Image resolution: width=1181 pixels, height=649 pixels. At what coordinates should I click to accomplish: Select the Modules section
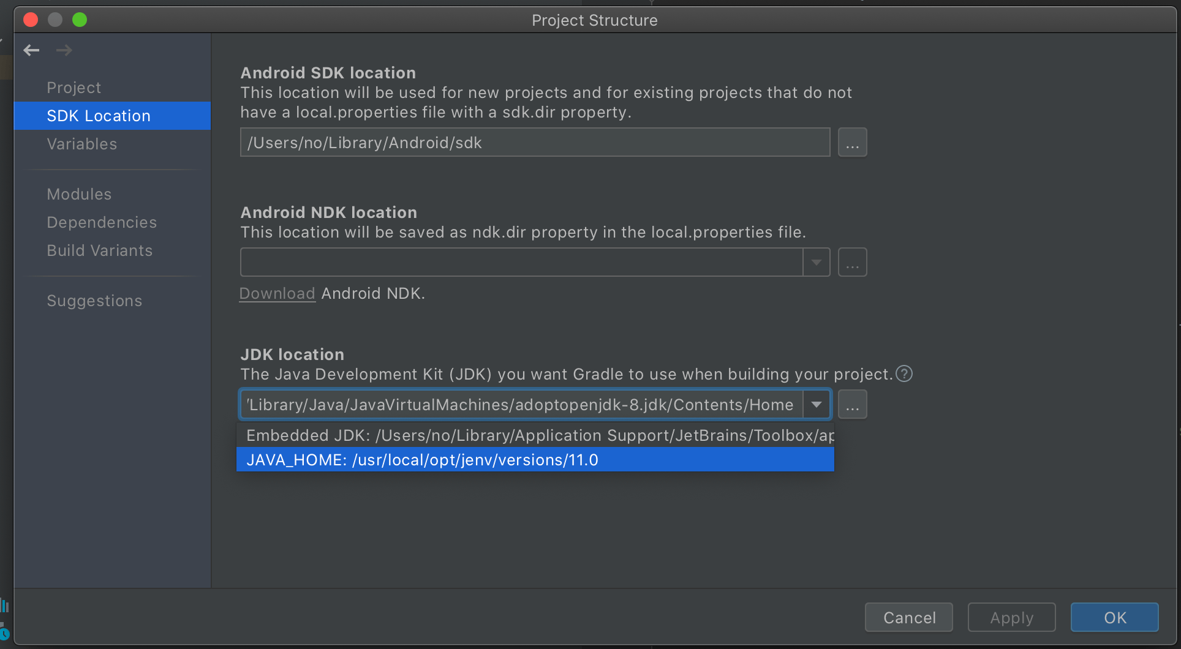79,193
